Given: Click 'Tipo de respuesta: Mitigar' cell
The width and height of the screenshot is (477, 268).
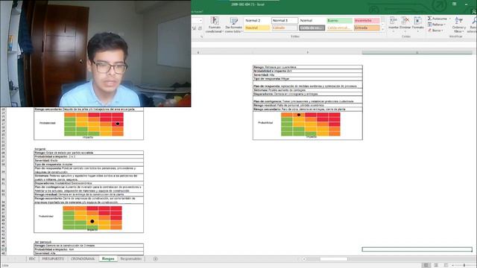Looking at the screenshot, I should (308, 78).
